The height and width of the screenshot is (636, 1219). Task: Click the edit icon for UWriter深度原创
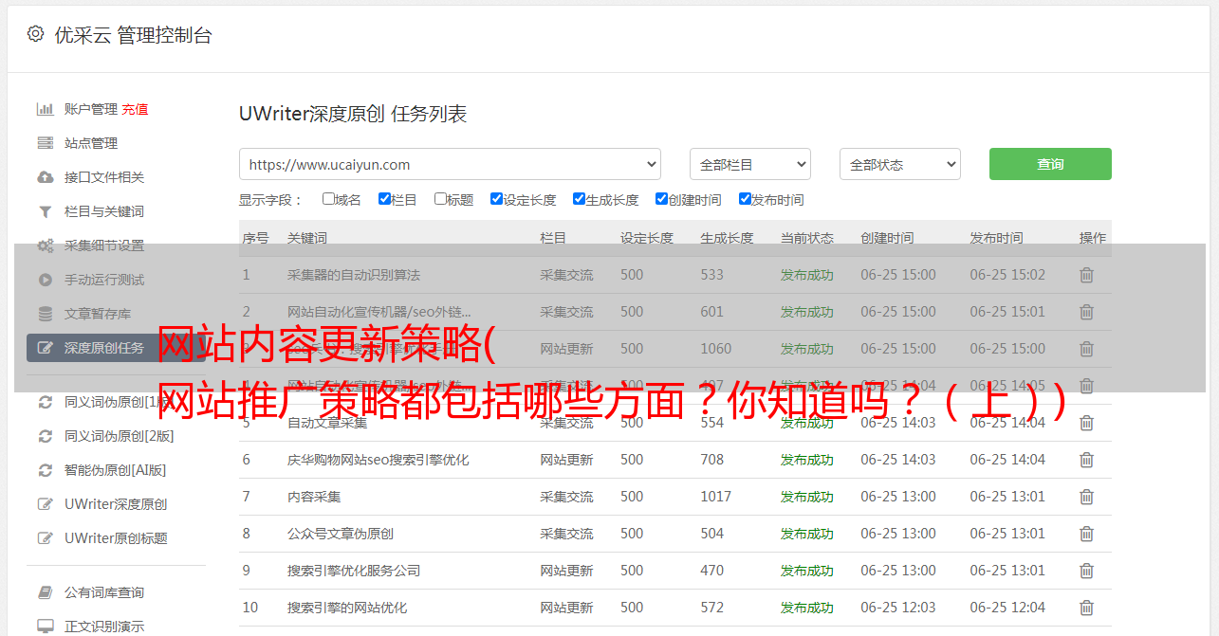tap(45, 504)
